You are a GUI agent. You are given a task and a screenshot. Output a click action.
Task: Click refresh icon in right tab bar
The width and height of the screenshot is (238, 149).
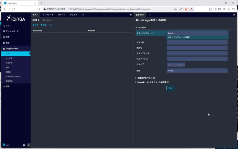coord(150,15)
